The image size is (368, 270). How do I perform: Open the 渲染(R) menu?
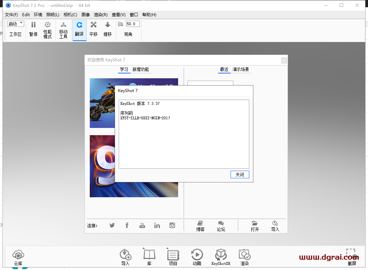(x=101, y=15)
